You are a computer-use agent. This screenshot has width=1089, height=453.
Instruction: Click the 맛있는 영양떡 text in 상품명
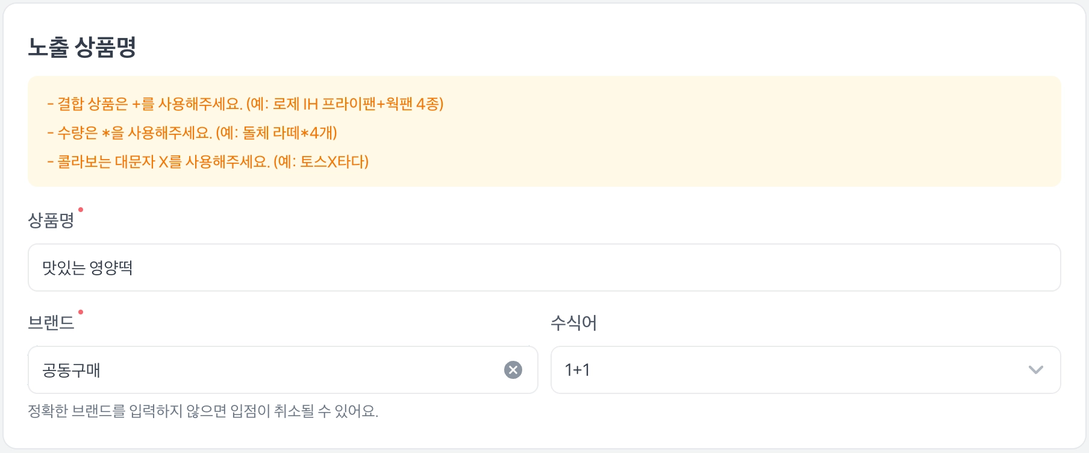(88, 267)
